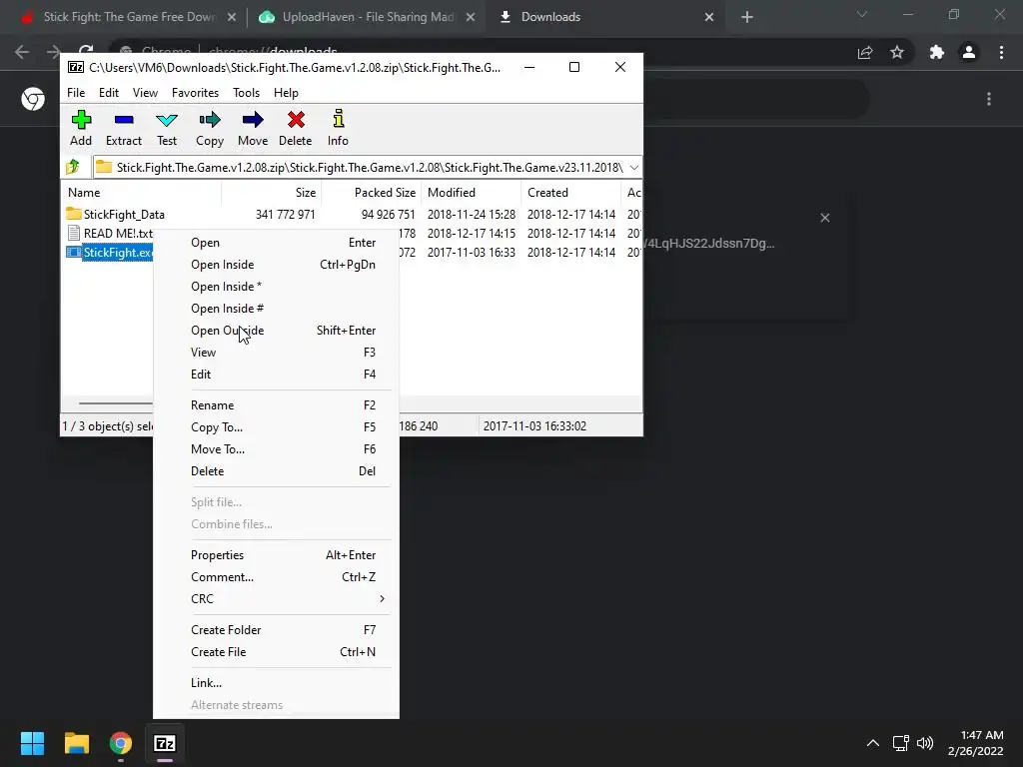Open the Tools menu
The image size is (1023, 767).
pos(246,93)
